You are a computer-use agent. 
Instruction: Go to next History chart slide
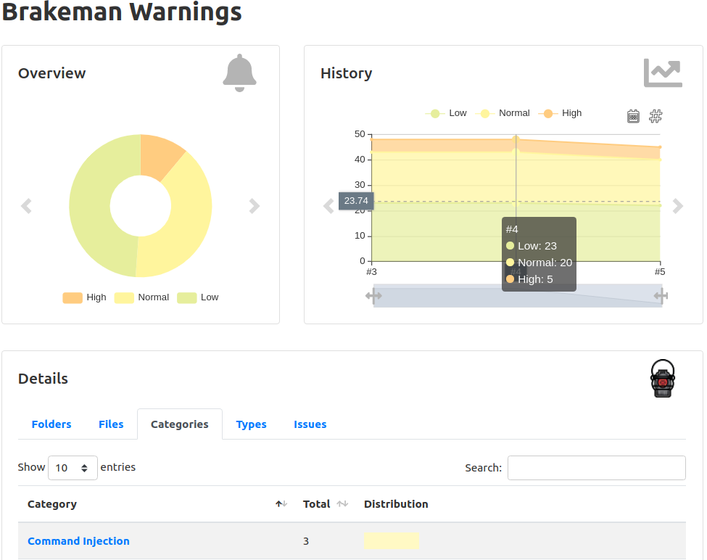tap(678, 206)
